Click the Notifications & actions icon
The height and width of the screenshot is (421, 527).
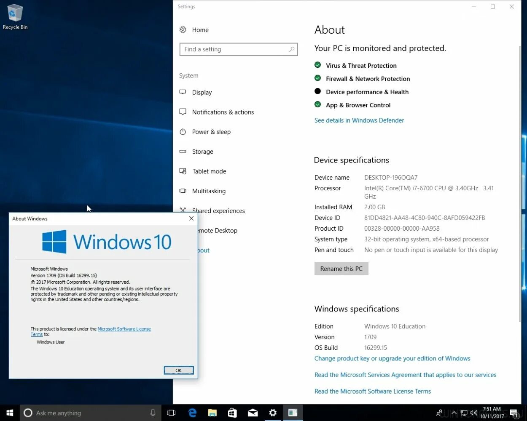pos(183,112)
